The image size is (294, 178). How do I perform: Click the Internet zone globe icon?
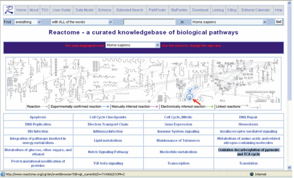(252, 174)
